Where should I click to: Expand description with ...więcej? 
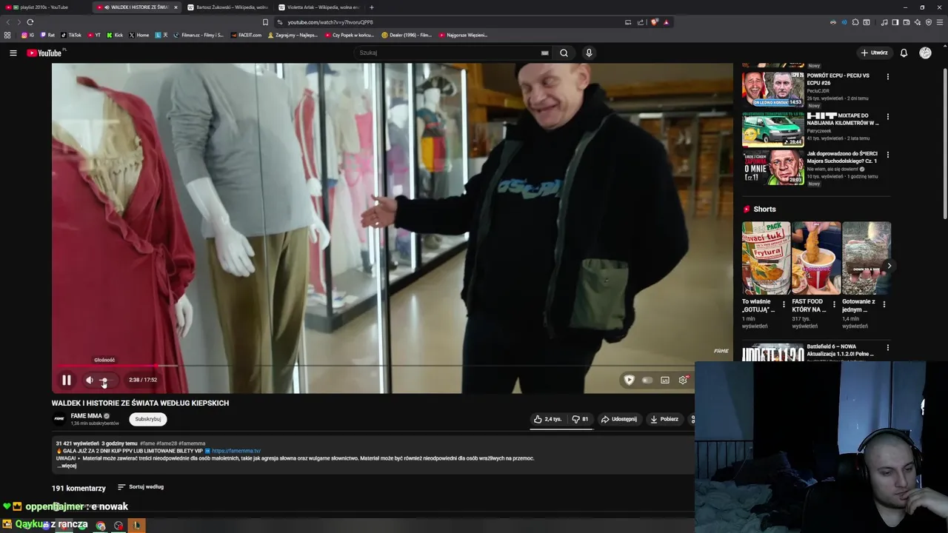[x=67, y=466]
